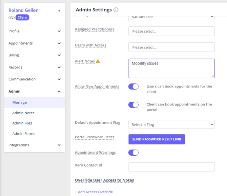Click the info icon next to Admin Settings

pos(116,10)
